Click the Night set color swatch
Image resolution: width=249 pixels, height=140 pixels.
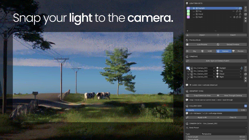pos(188,17)
